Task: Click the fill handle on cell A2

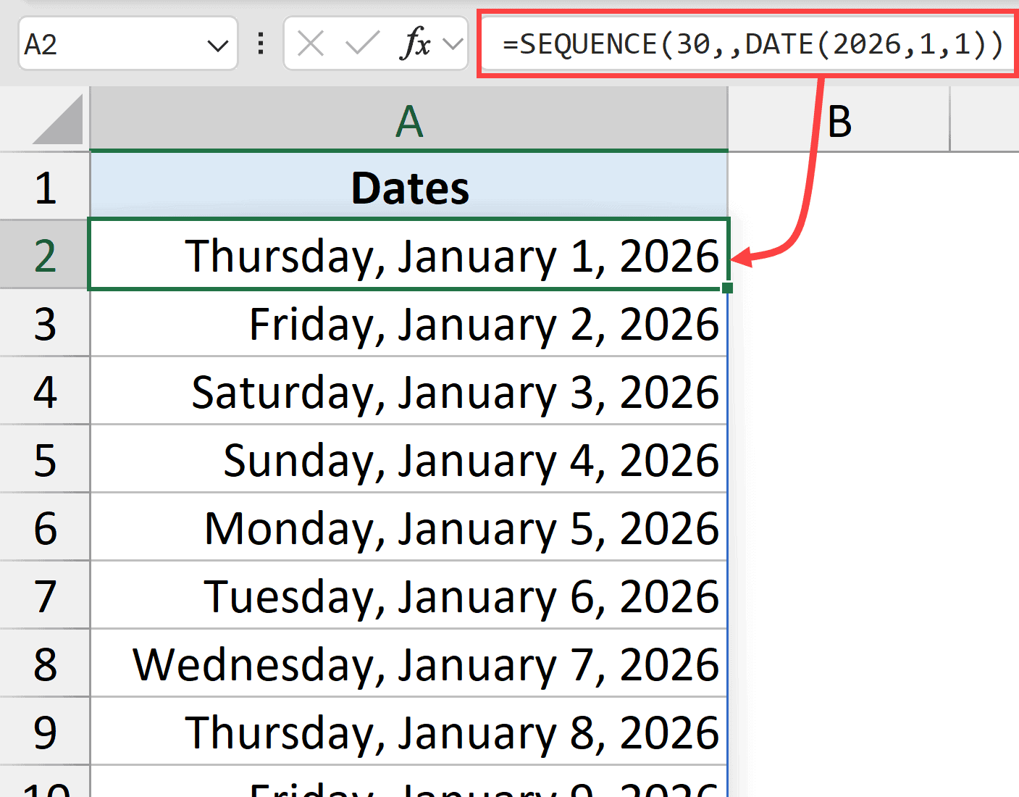Action: click(728, 288)
